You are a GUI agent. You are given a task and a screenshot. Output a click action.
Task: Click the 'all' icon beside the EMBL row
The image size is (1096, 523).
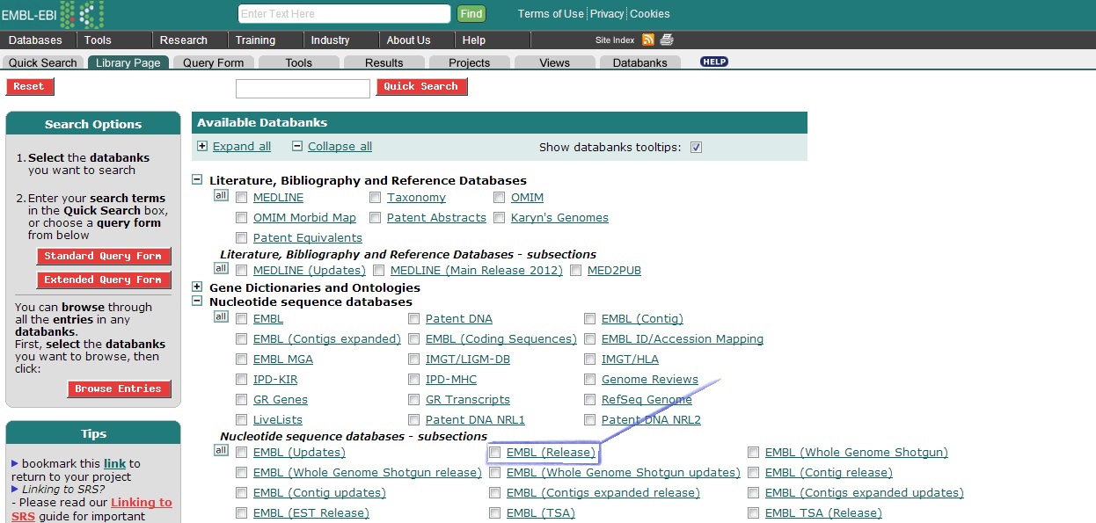click(221, 317)
